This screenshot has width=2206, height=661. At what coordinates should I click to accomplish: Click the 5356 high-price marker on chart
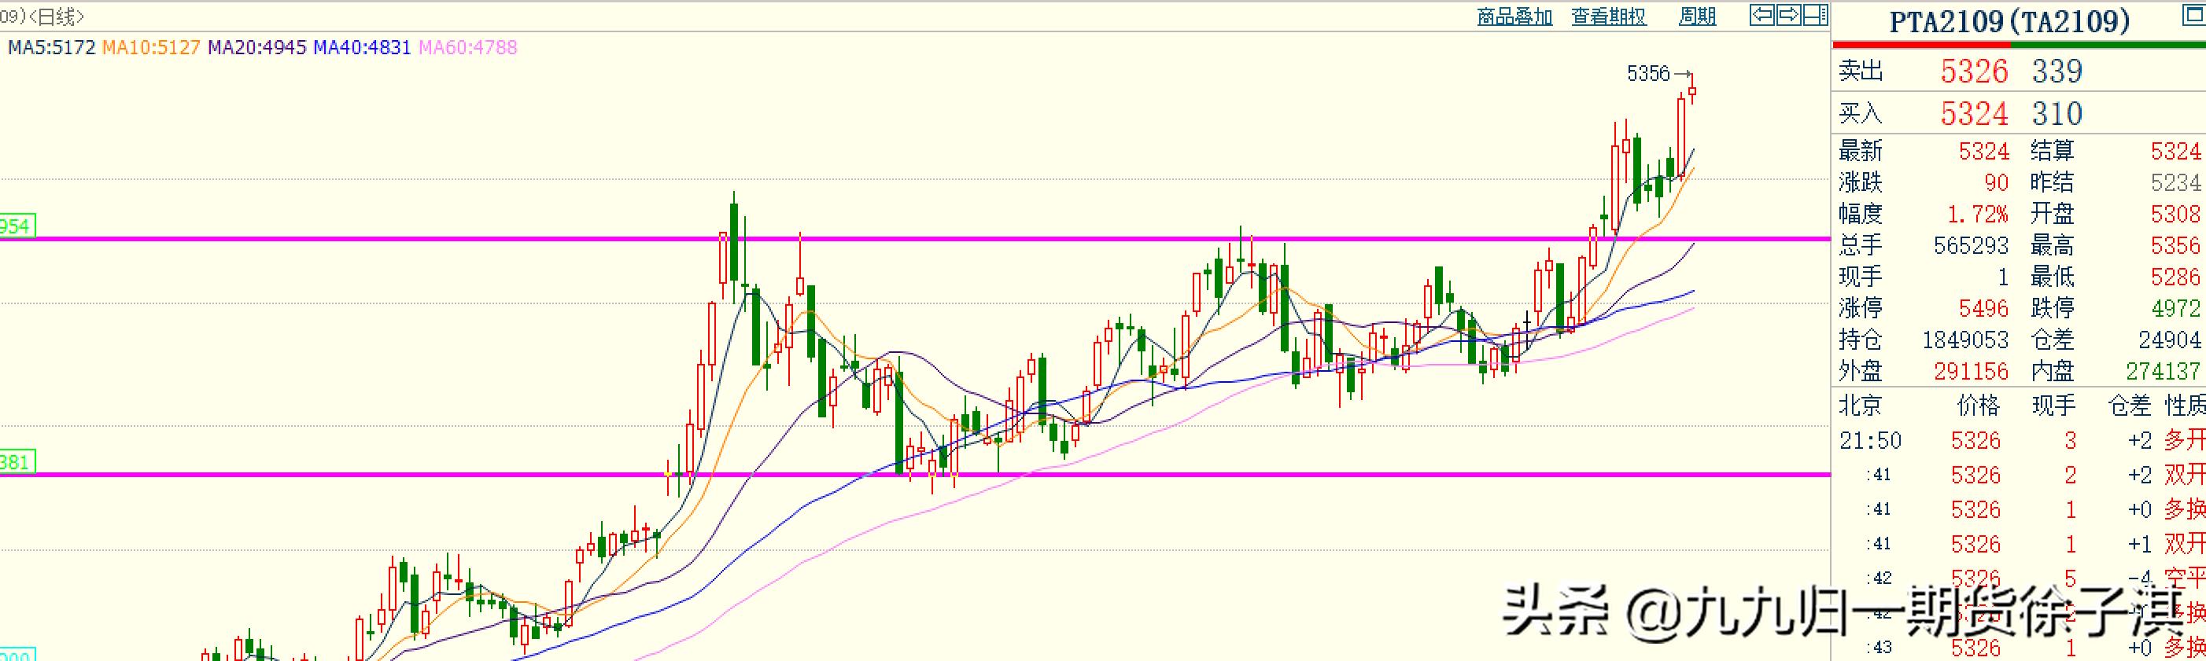[1648, 75]
